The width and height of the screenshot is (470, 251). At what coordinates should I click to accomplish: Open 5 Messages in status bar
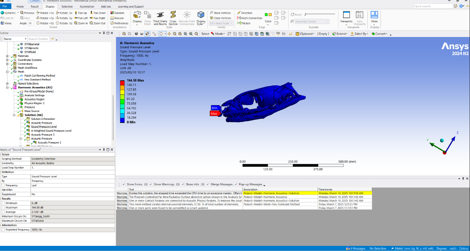(355, 248)
